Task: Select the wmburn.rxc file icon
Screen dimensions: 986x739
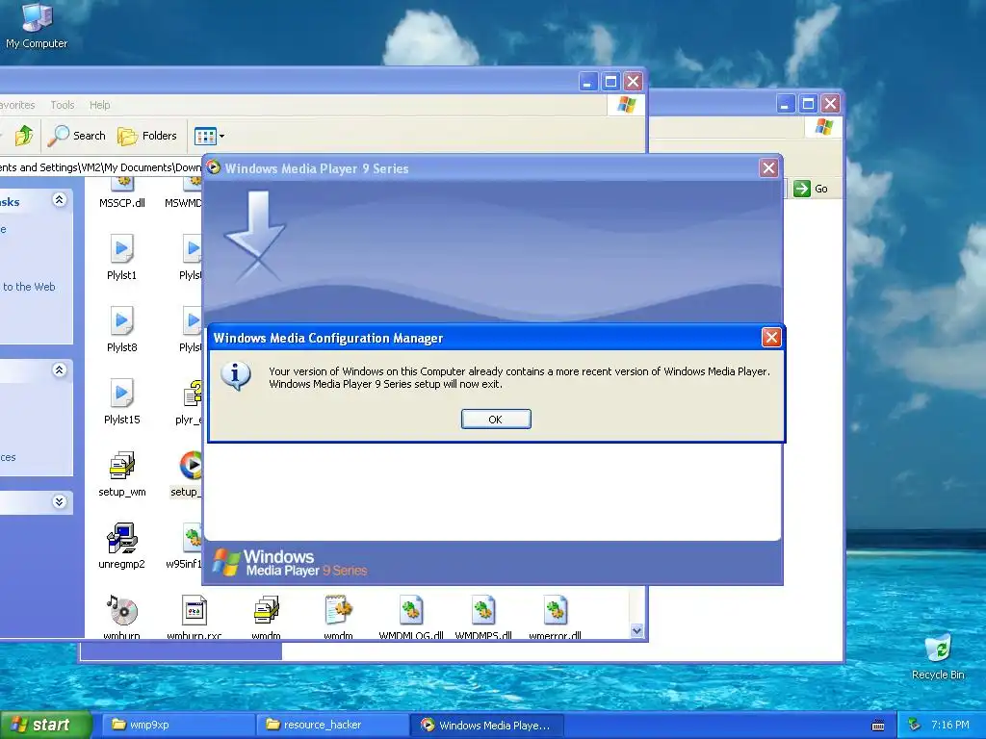Action: 194,616
